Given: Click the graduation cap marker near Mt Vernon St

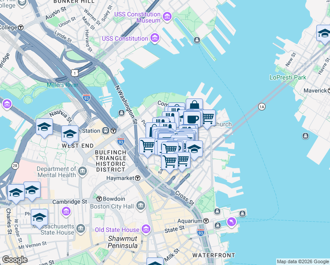Looking at the screenshot, I should (x=39, y=218).
